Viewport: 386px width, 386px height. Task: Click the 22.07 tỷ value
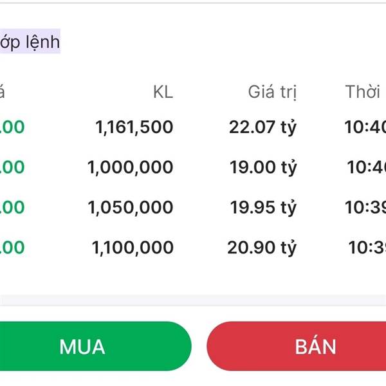click(262, 127)
